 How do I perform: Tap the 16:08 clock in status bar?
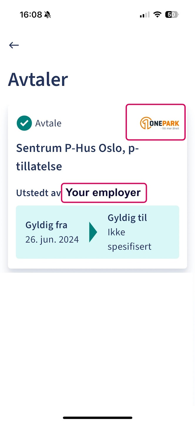click(31, 15)
